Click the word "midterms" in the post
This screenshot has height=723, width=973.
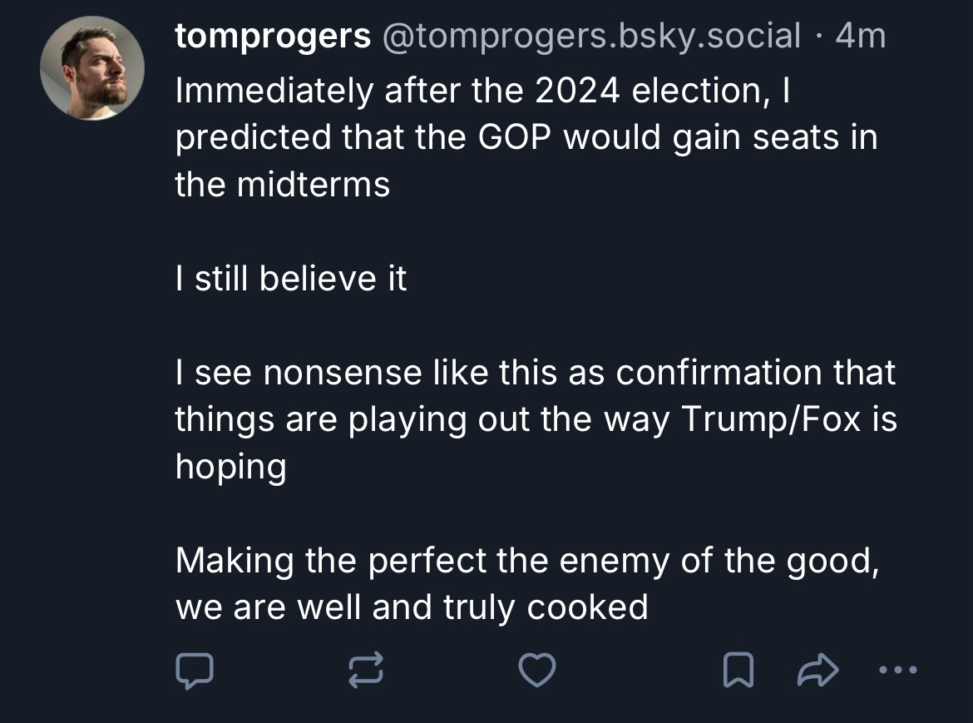pyautogui.click(x=314, y=184)
